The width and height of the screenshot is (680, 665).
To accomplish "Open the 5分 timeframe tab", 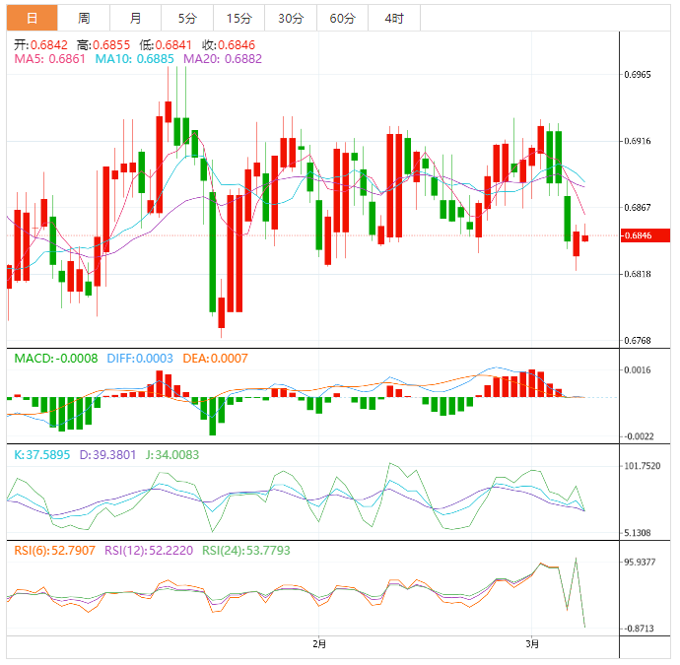I will (x=187, y=18).
